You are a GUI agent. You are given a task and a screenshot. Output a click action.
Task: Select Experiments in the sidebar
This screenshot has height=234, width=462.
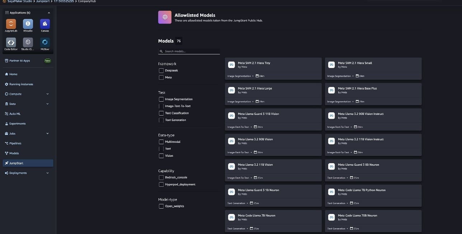[17, 124]
